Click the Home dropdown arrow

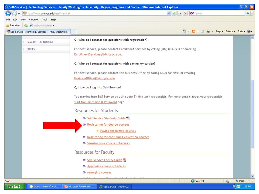[x=189, y=31]
